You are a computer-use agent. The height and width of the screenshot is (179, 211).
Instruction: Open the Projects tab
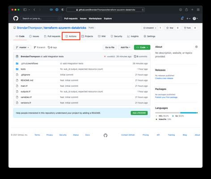pyautogui.click(x=87, y=36)
